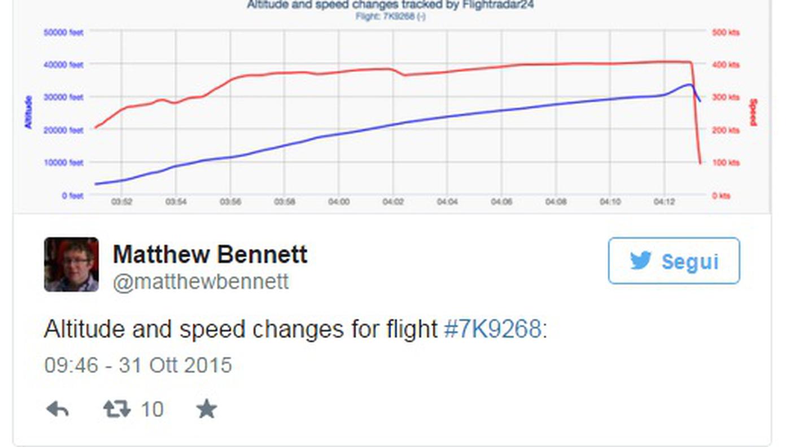Click the 09:46 - 31 Ott 2015 timestamp
The height and width of the screenshot is (447, 795).
click(x=138, y=365)
